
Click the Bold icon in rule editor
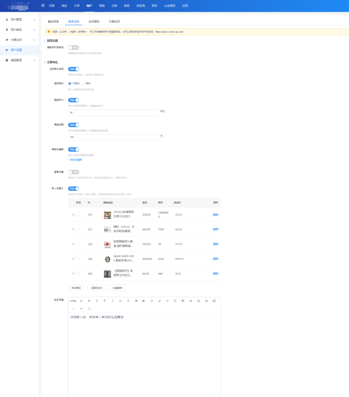(89, 301)
